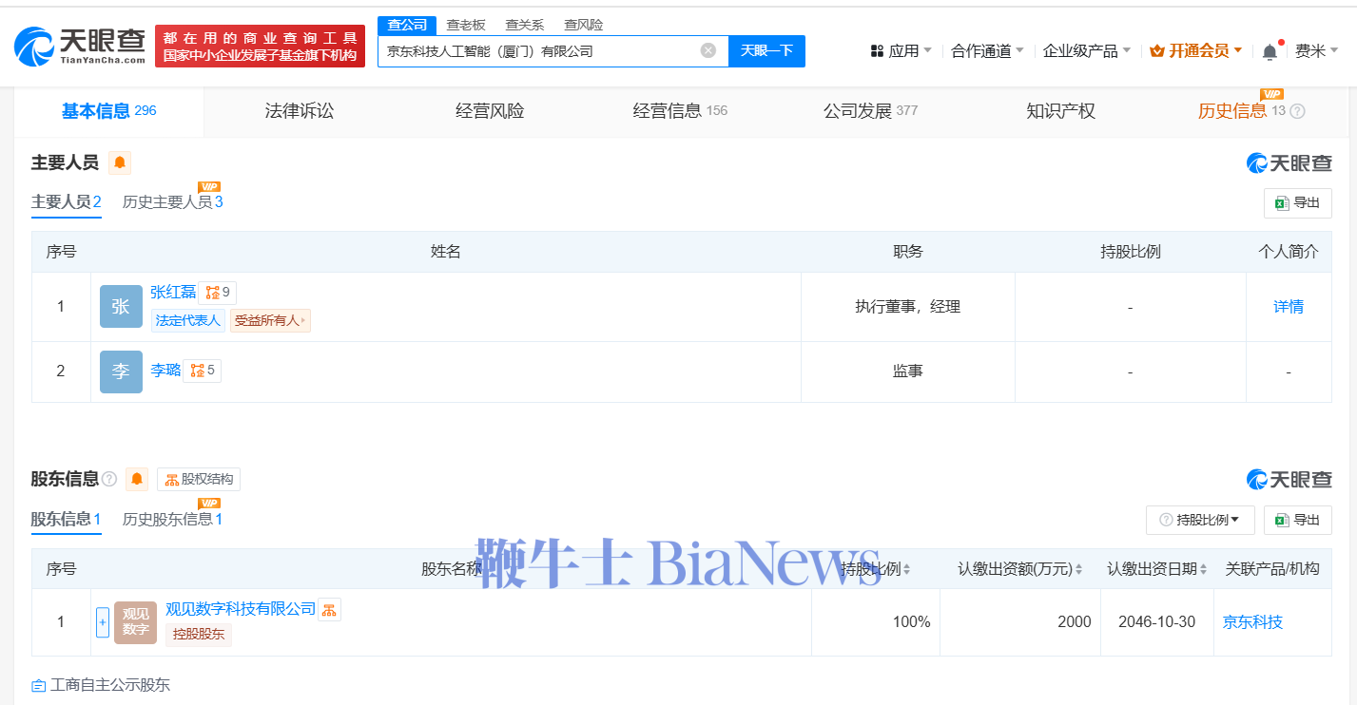The height and width of the screenshot is (705, 1357).
Task: Click the 受益所有人 tag
Action: [270, 320]
